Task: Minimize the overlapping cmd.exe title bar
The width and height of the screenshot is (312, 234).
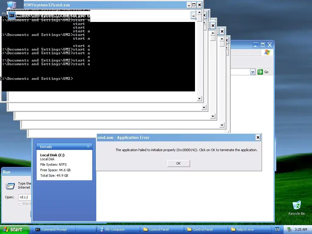Action: pos(193,16)
